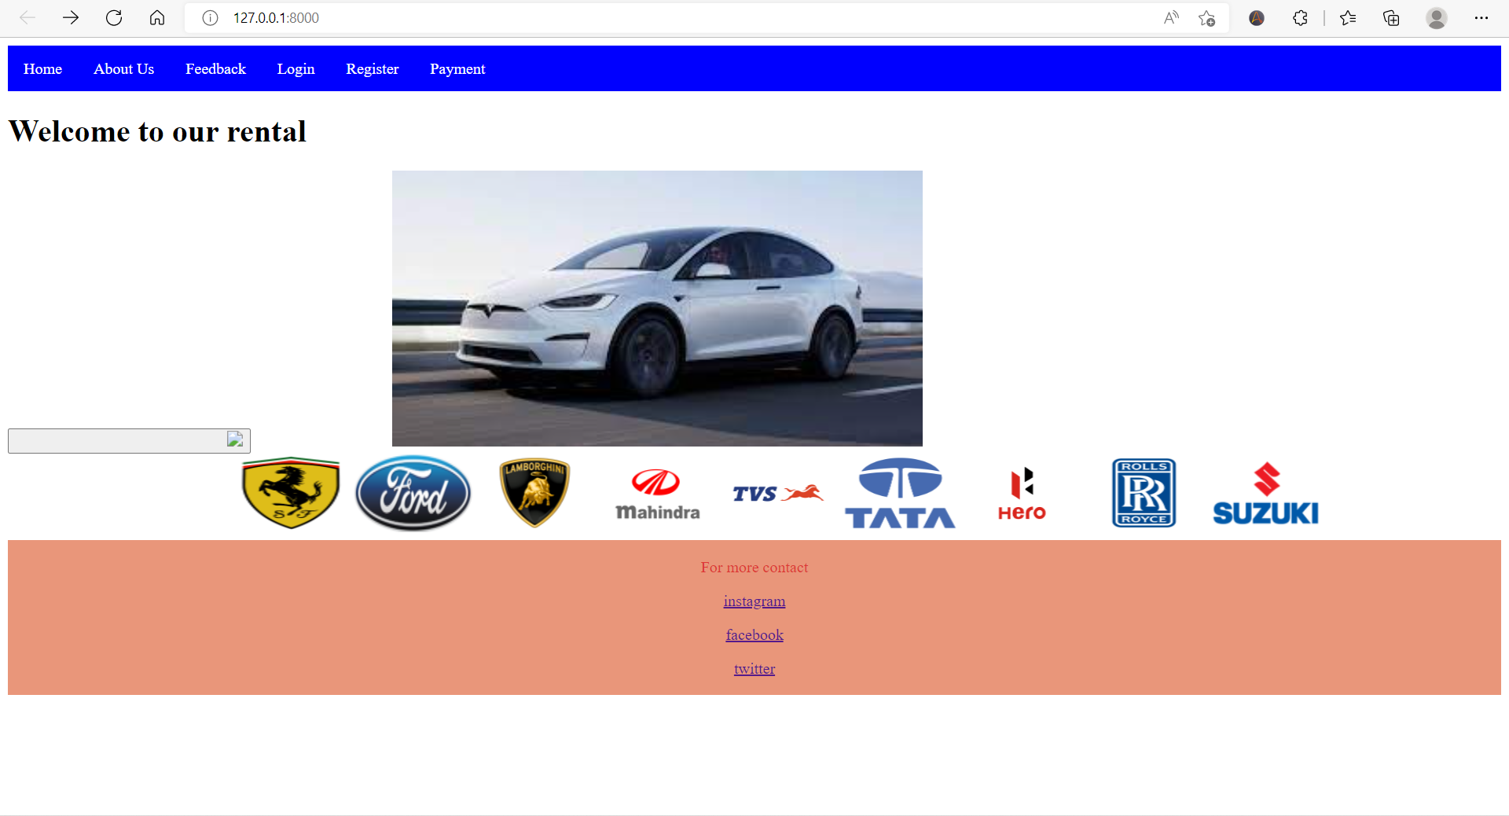Refresh the current page

coord(114,17)
